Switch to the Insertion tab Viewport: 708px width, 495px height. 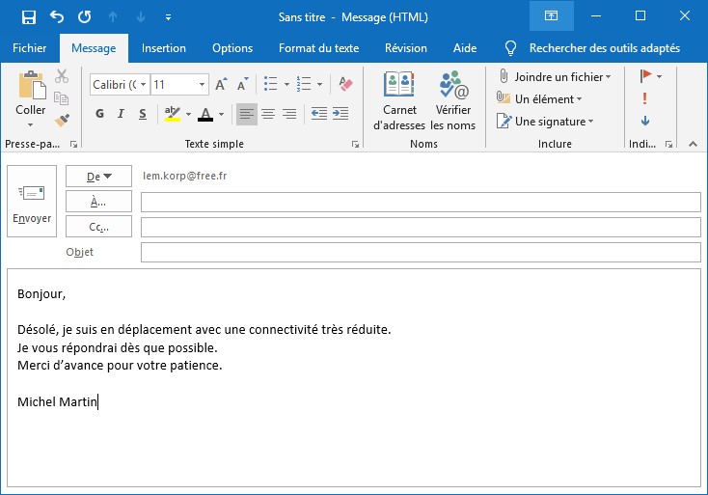tap(164, 48)
